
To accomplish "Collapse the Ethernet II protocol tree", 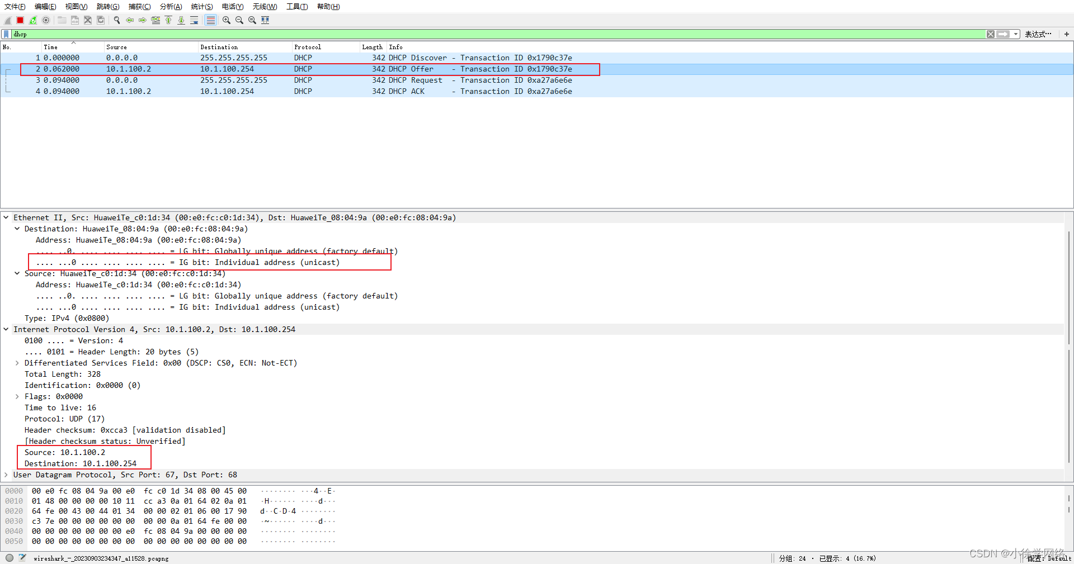I will coord(6,217).
